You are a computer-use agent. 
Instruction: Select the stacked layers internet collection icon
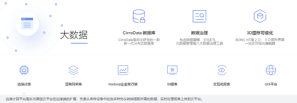[73, 70]
